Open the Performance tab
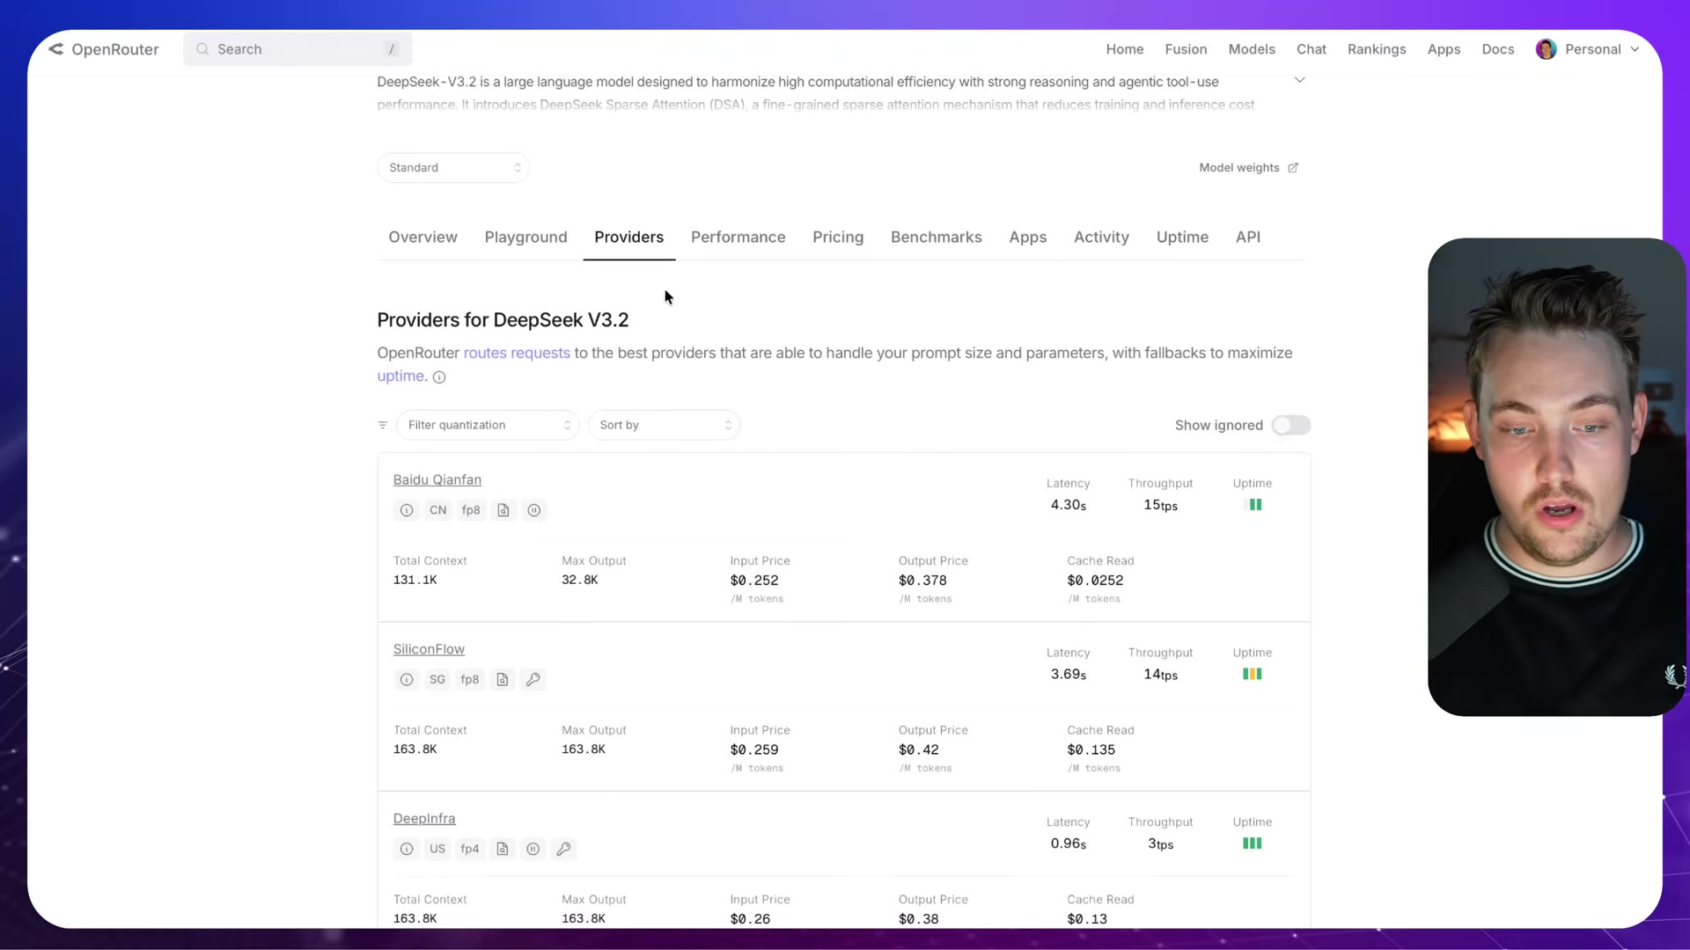The height and width of the screenshot is (950, 1690). coord(738,237)
